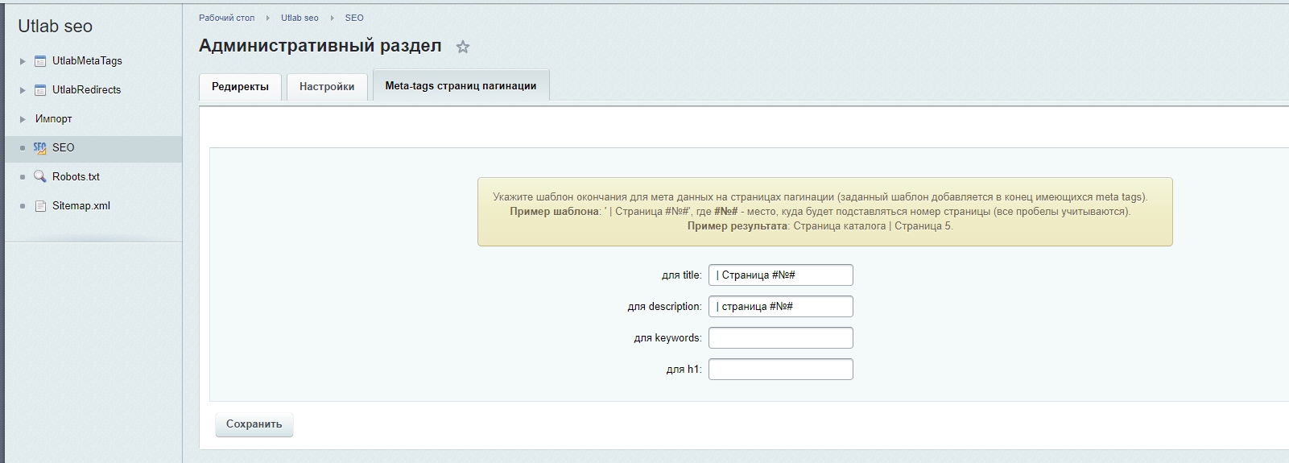Click the UtlabMetaTags table icon
The height and width of the screenshot is (463, 1289).
pyautogui.click(x=40, y=61)
